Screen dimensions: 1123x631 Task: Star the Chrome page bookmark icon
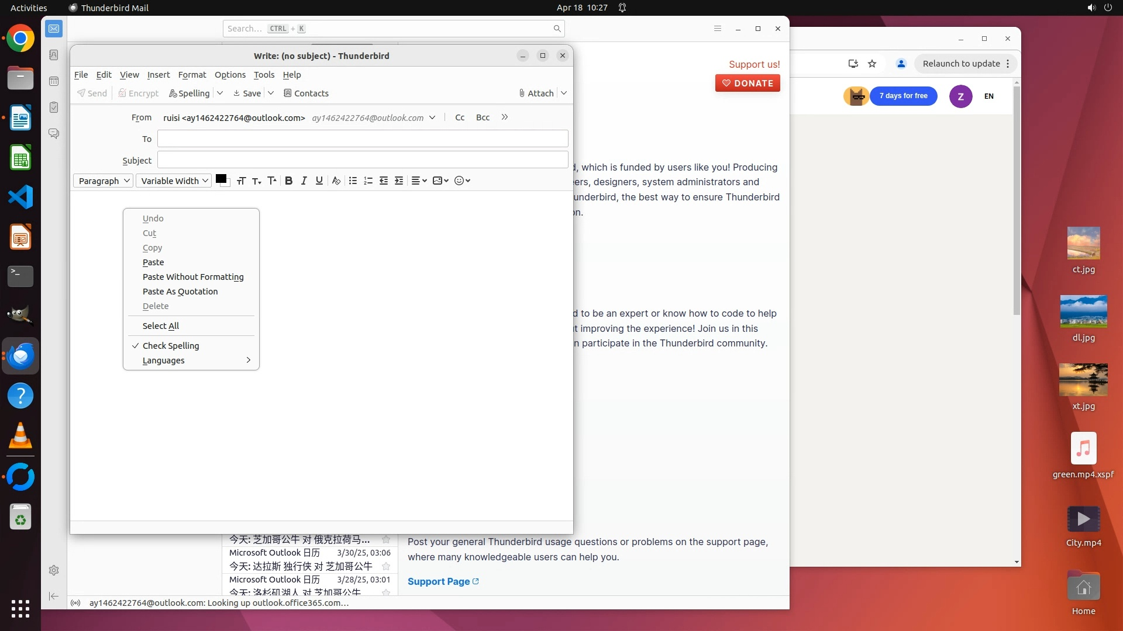[872, 64]
